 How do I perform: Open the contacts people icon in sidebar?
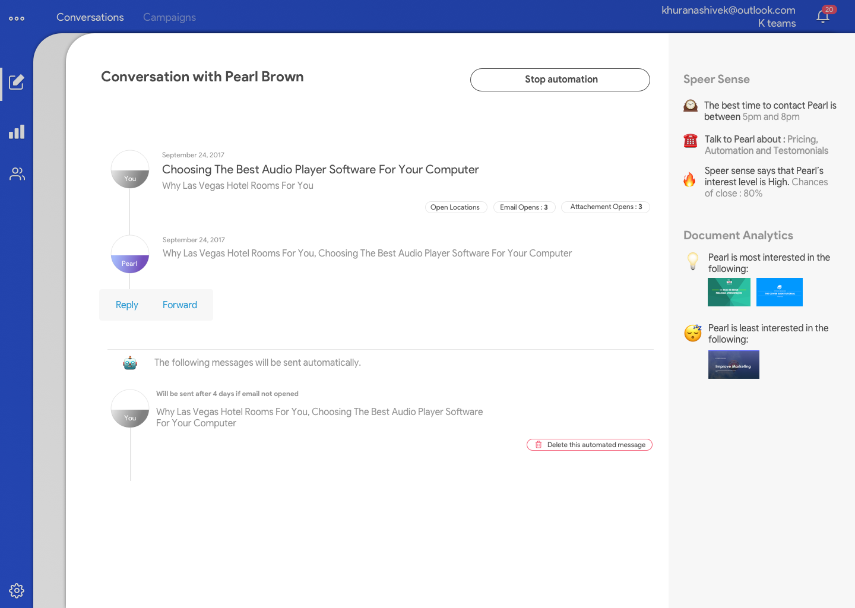click(x=17, y=174)
